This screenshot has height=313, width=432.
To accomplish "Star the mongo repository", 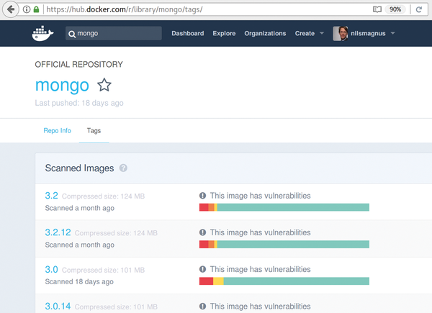I will [x=104, y=85].
